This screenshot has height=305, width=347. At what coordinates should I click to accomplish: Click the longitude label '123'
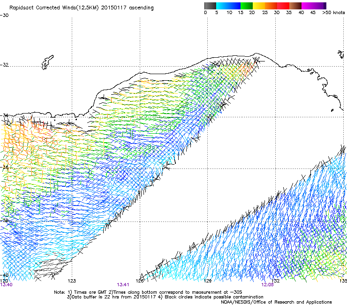(72, 281)
